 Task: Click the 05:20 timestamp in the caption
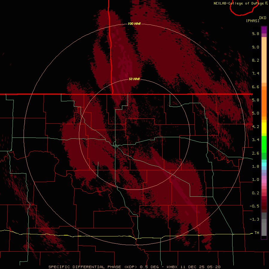click(x=214, y=267)
